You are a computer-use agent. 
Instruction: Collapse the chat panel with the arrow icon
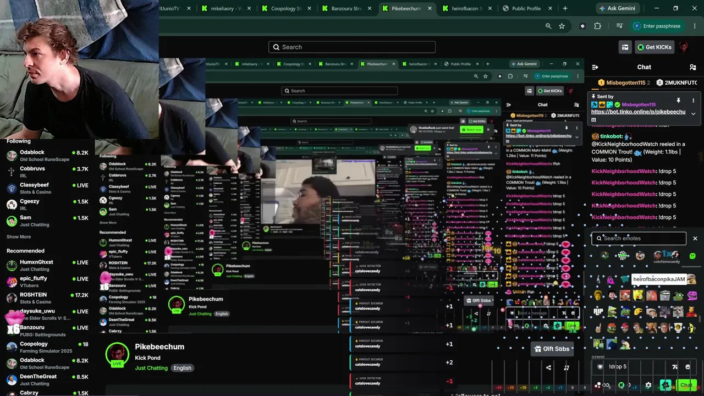tap(595, 67)
